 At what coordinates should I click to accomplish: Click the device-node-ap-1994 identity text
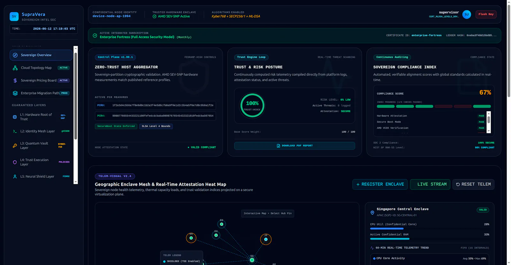111,16
